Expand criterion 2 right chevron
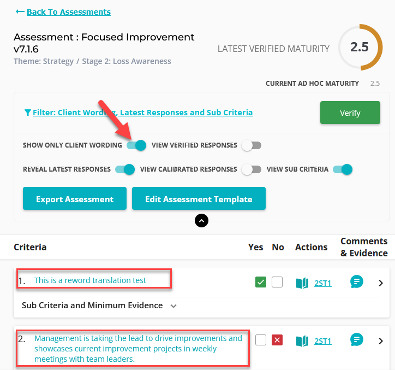Screen dimensions: 395x370 coord(381,341)
